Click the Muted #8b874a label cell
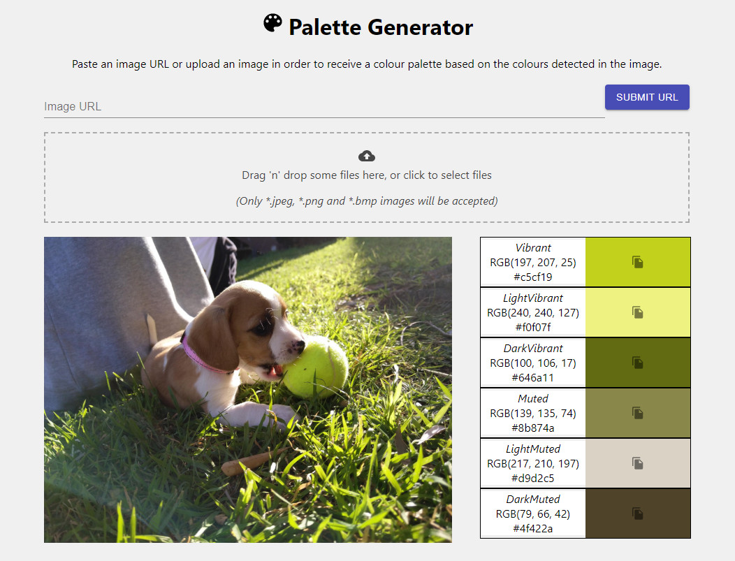The image size is (735, 561). (x=533, y=413)
